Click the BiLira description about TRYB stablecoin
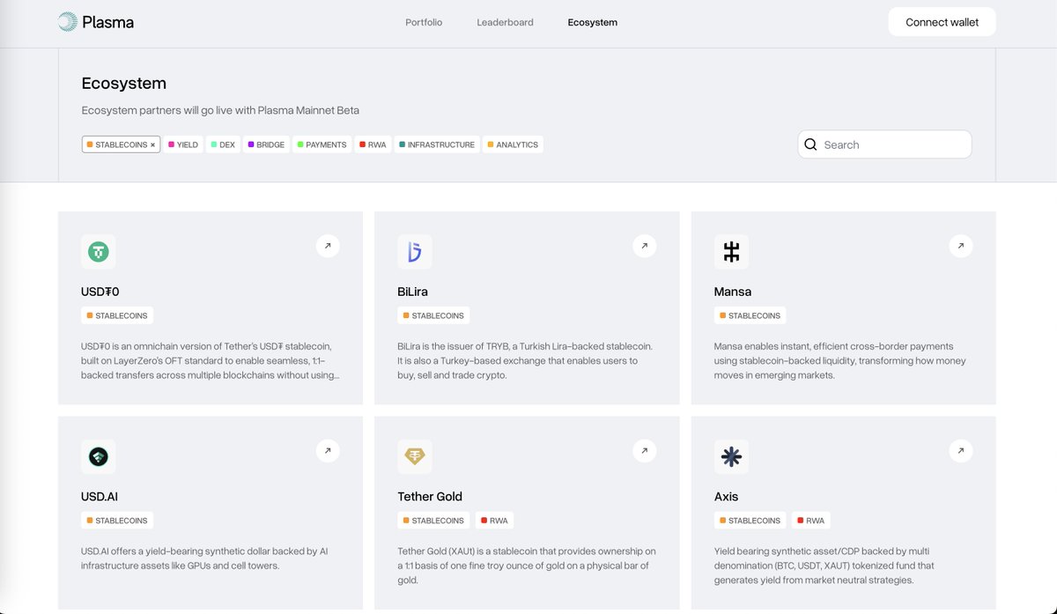This screenshot has height=614, width=1057. 525,360
